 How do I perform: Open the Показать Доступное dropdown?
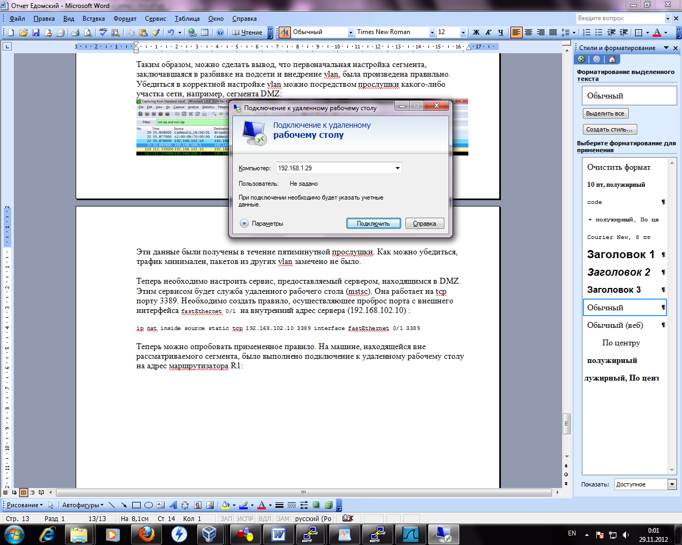coord(672,484)
